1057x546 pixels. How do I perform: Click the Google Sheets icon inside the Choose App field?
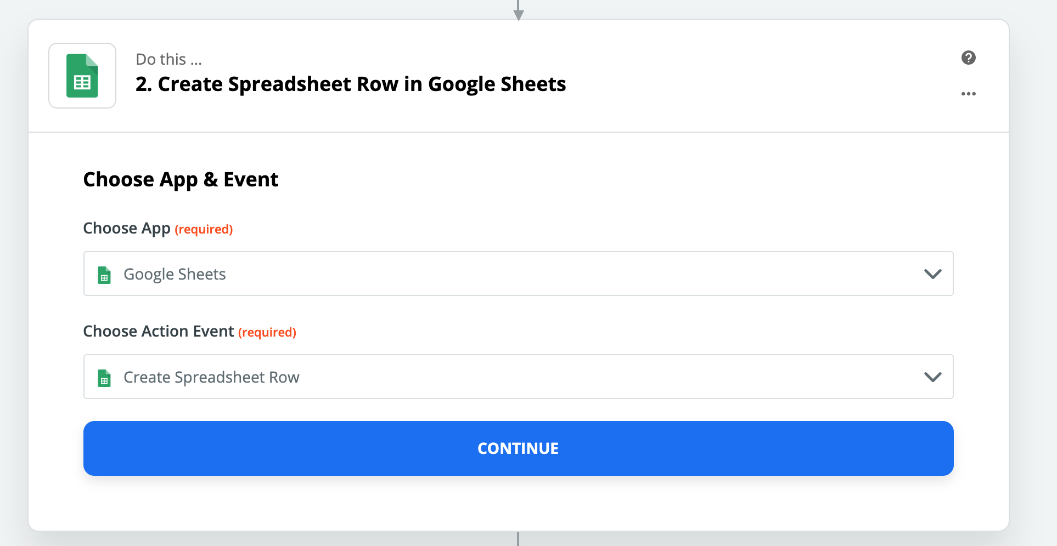tap(104, 274)
